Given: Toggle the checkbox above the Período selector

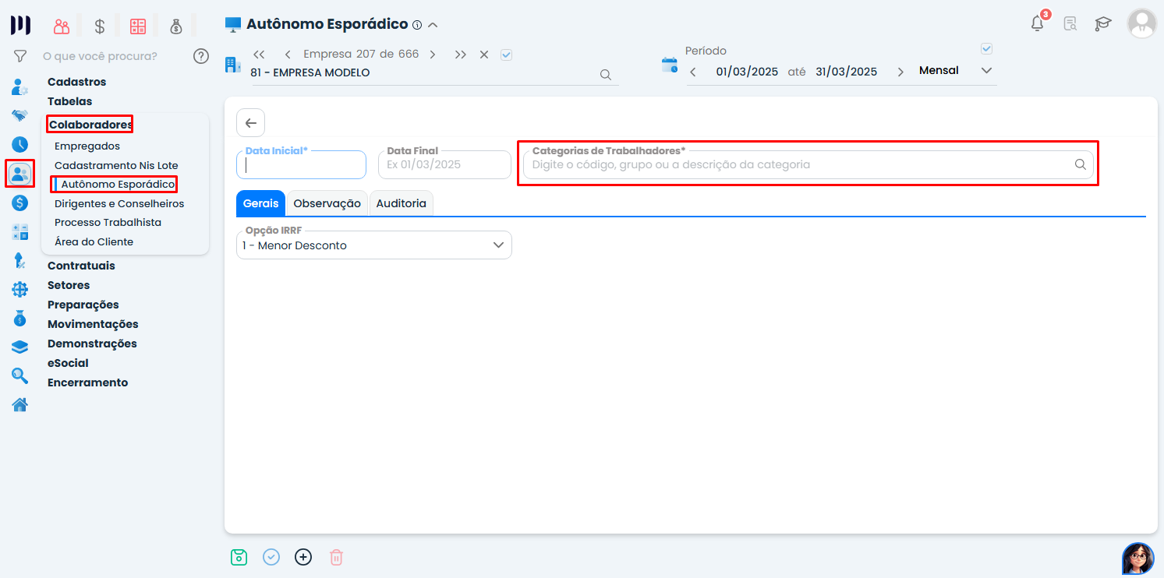Looking at the screenshot, I should coord(986,49).
